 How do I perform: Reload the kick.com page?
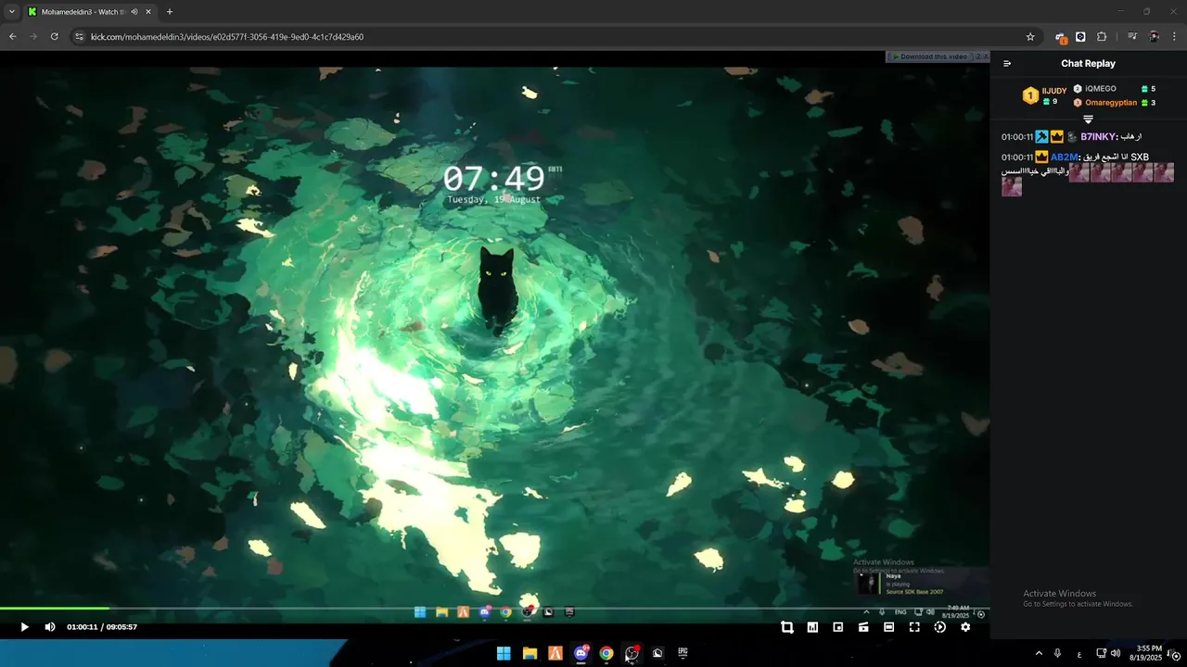point(55,37)
